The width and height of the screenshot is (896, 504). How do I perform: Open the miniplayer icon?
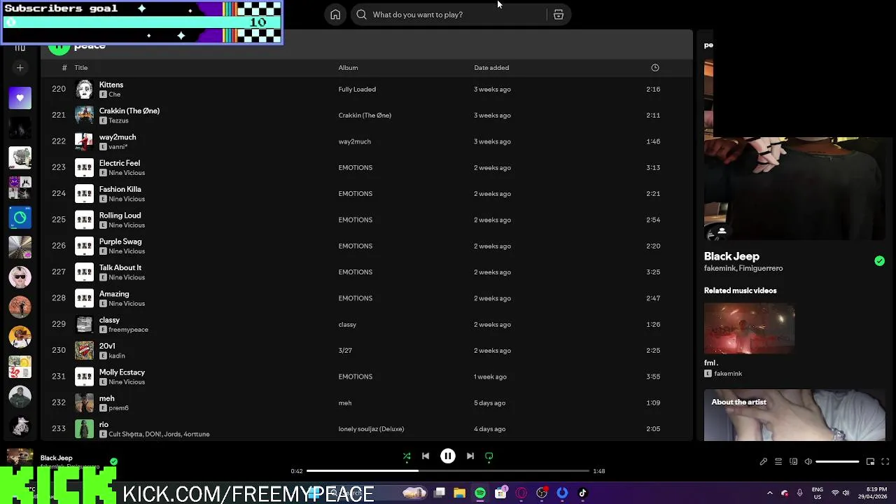(870, 462)
